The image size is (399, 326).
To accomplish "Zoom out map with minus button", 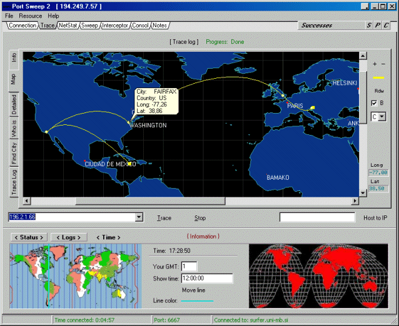I will coord(383,64).
